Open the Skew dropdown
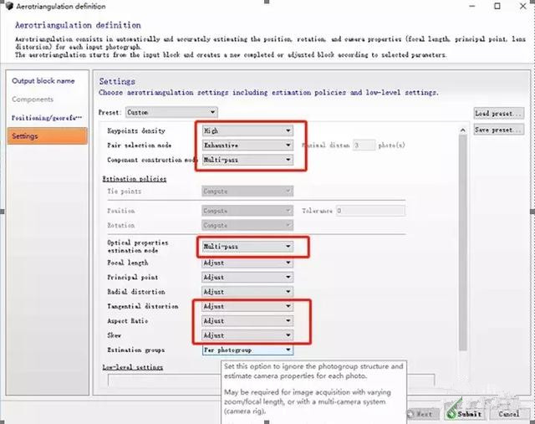The image size is (535, 424). click(247, 335)
